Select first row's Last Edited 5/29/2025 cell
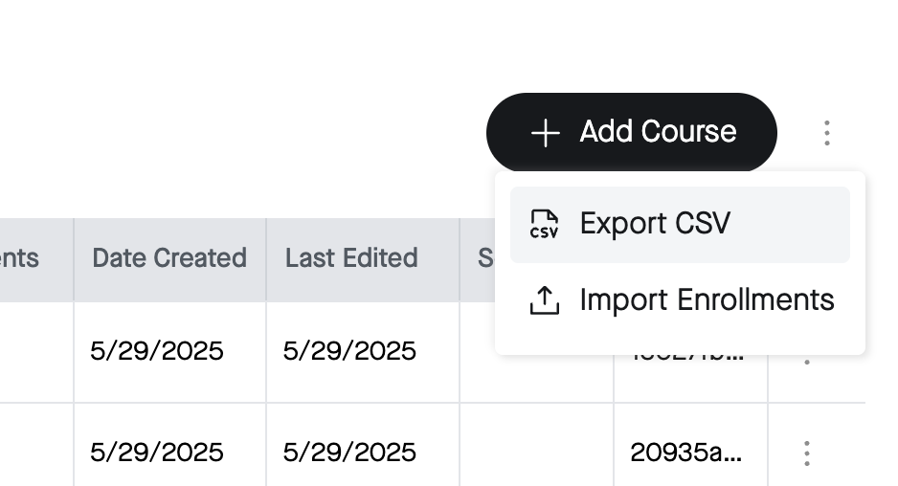Viewport: 898px width, 486px height. [363, 351]
